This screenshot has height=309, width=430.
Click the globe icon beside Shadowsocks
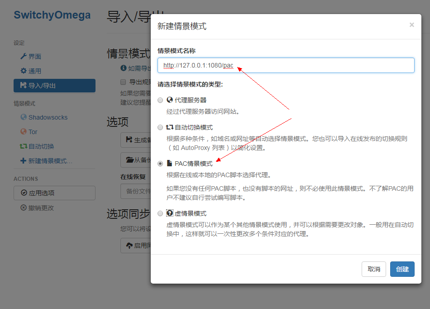click(24, 117)
